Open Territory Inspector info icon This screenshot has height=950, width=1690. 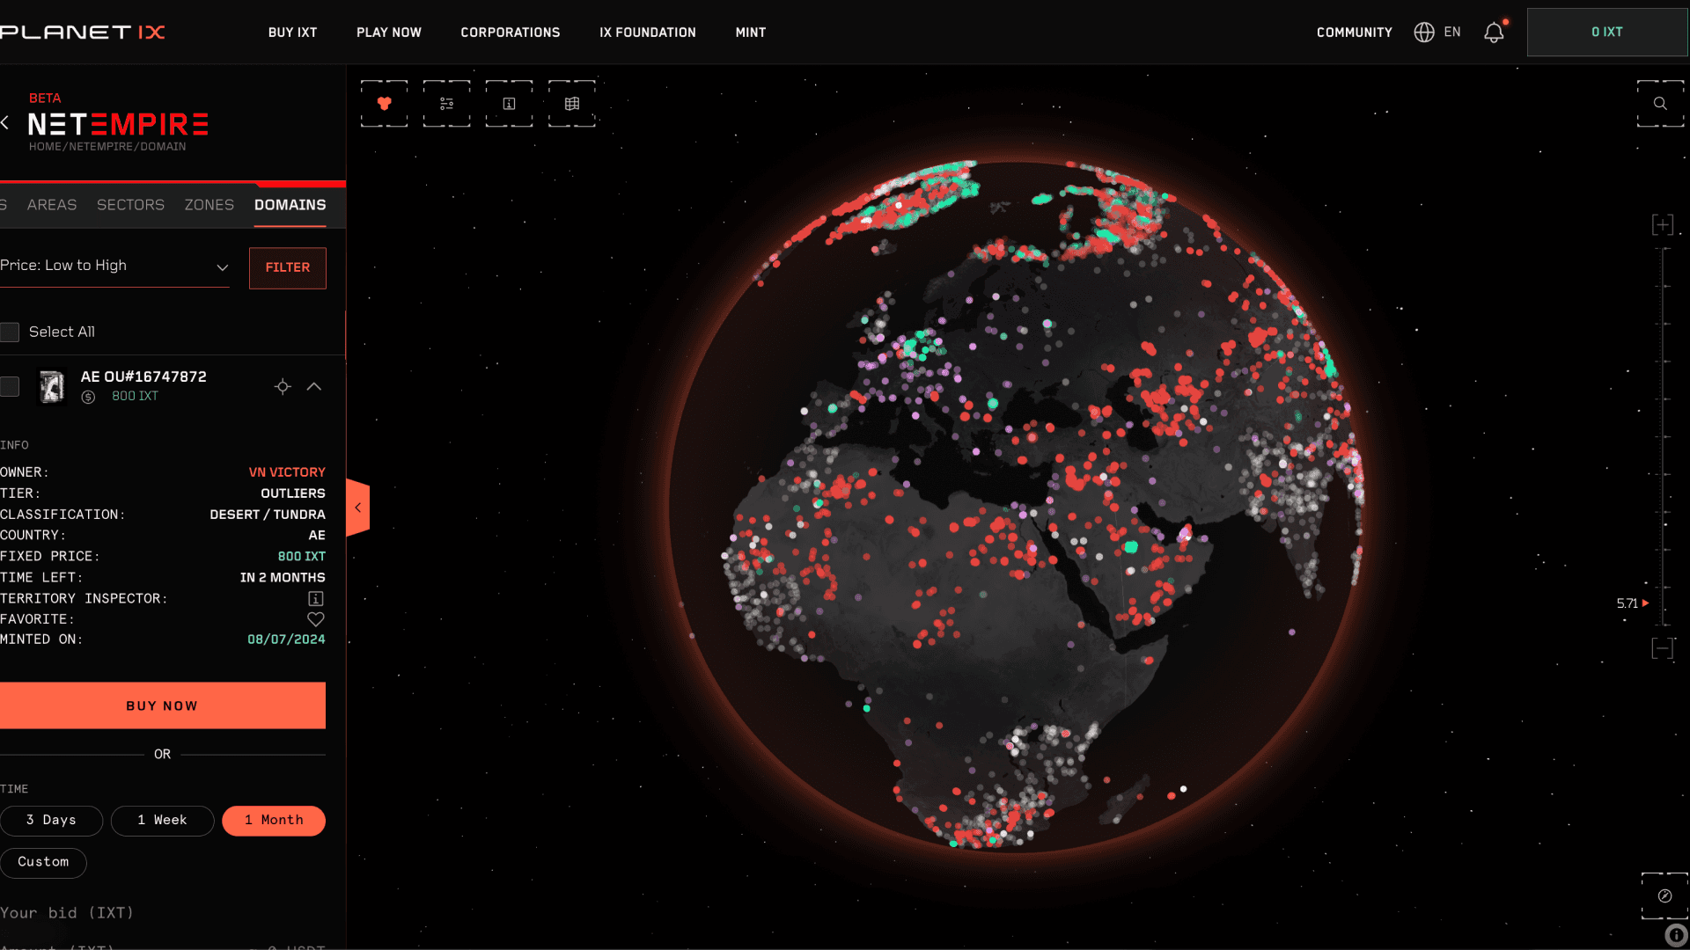pyautogui.click(x=316, y=599)
